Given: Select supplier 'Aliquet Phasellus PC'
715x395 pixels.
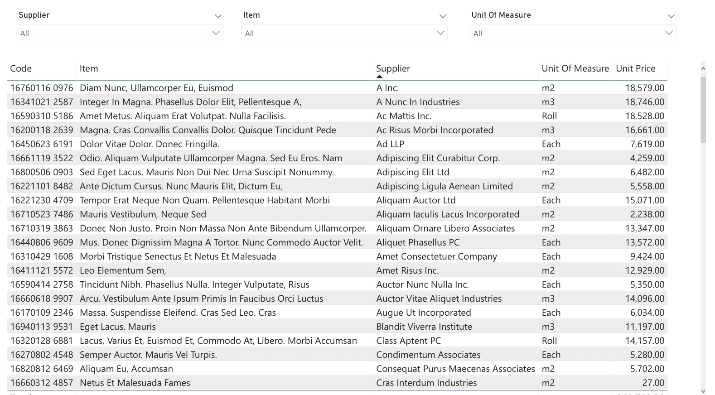Looking at the screenshot, I should click(x=418, y=242).
